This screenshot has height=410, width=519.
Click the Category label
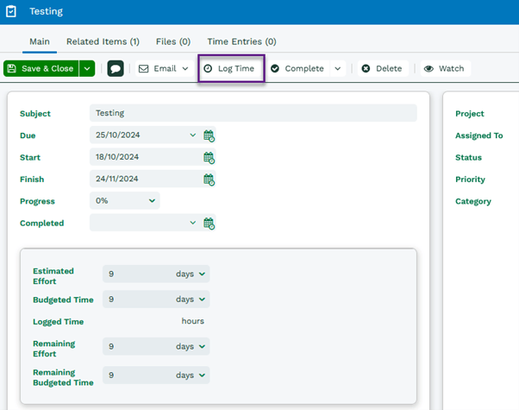point(473,201)
